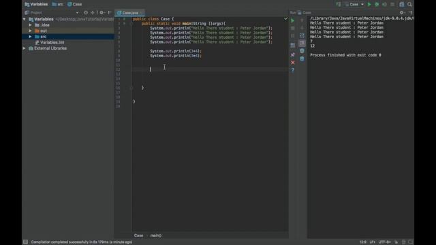Click src in the navigation bar
The height and width of the screenshot is (245, 436).
click(57, 5)
